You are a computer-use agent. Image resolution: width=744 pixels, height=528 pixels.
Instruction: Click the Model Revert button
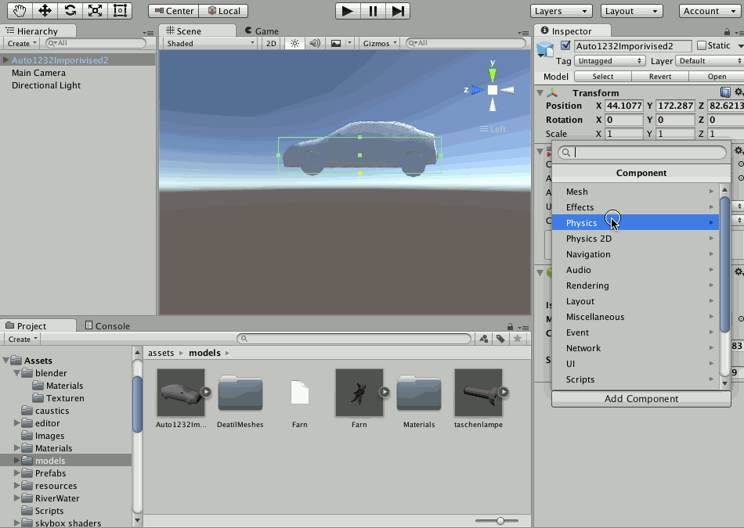pos(660,77)
